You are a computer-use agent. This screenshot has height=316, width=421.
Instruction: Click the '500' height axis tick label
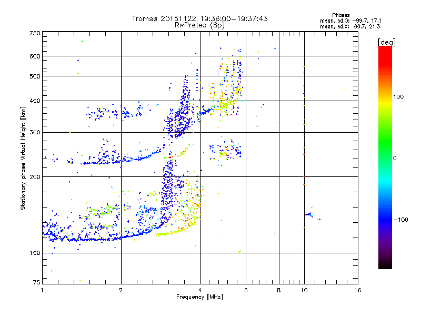point(35,76)
